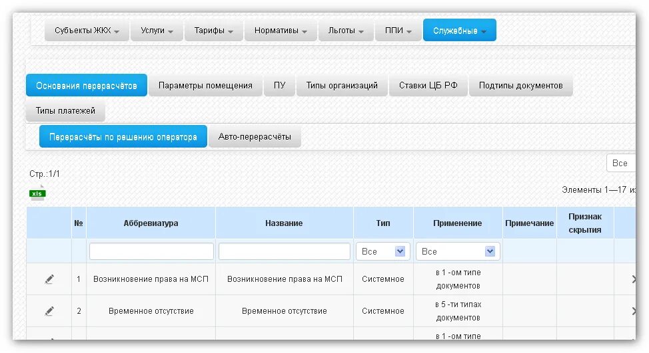Select Системное cell in row 1
649x353 pixels.
(383, 279)
